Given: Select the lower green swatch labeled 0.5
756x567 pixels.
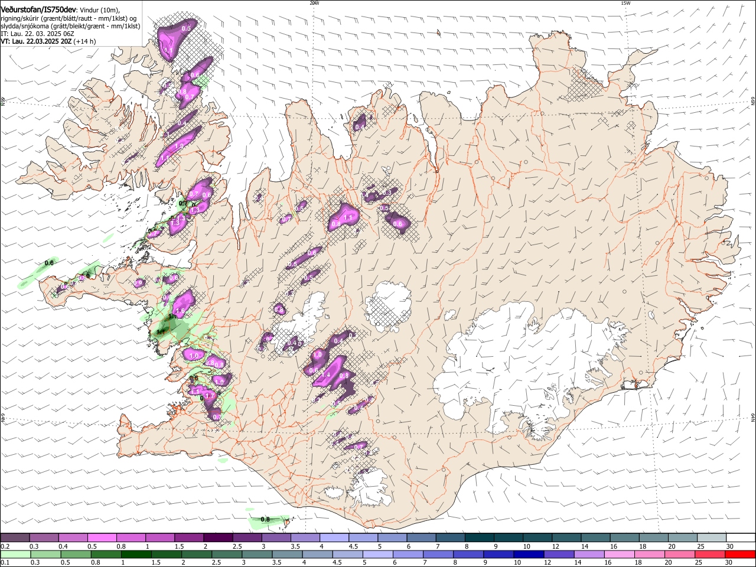Looking at the screenshot, I should [76, 555].
